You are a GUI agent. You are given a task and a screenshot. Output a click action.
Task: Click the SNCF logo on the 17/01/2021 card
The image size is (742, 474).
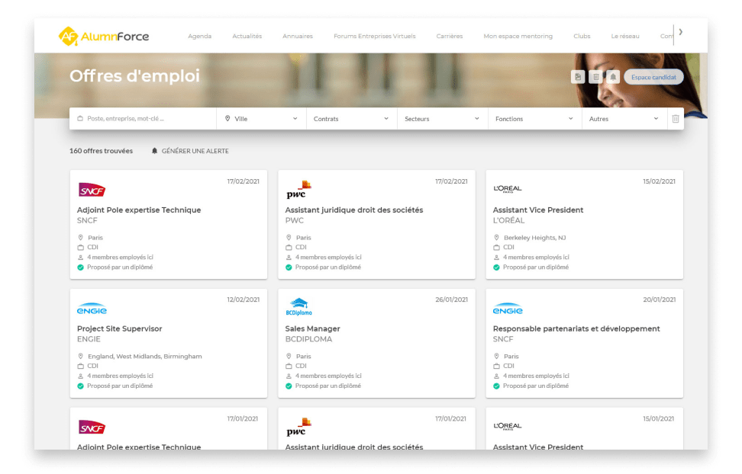click(92, 428)
